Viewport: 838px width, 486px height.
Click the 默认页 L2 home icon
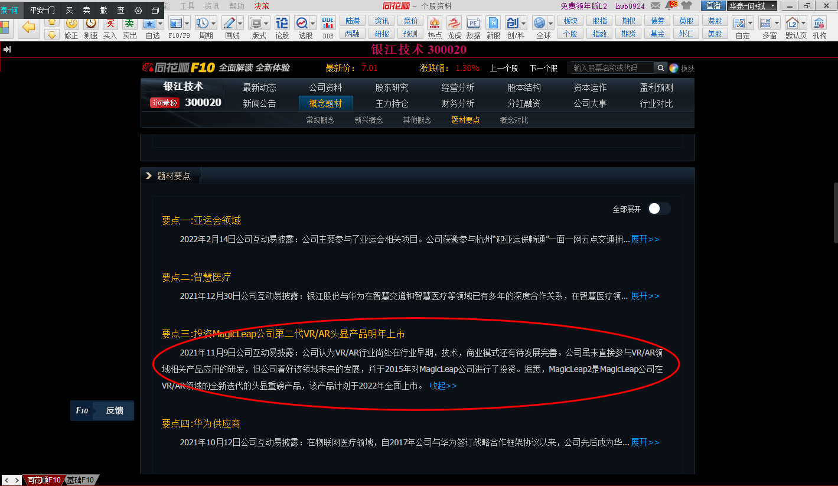coord(792,24)
